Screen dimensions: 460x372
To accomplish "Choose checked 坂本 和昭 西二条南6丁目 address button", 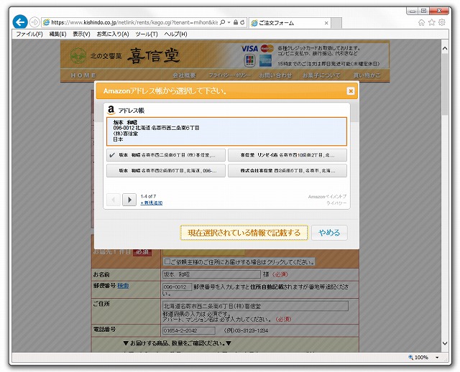I will [x=166, y=155].
